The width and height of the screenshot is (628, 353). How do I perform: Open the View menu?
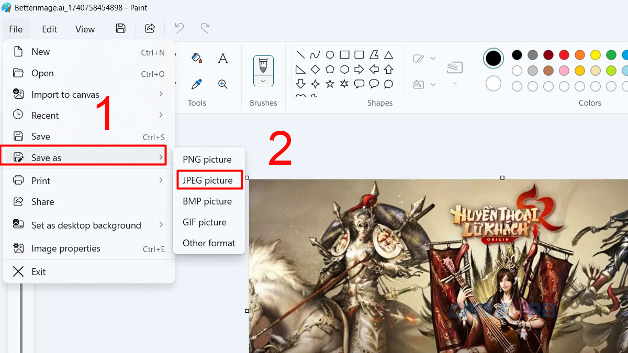[x=85, y=29]
